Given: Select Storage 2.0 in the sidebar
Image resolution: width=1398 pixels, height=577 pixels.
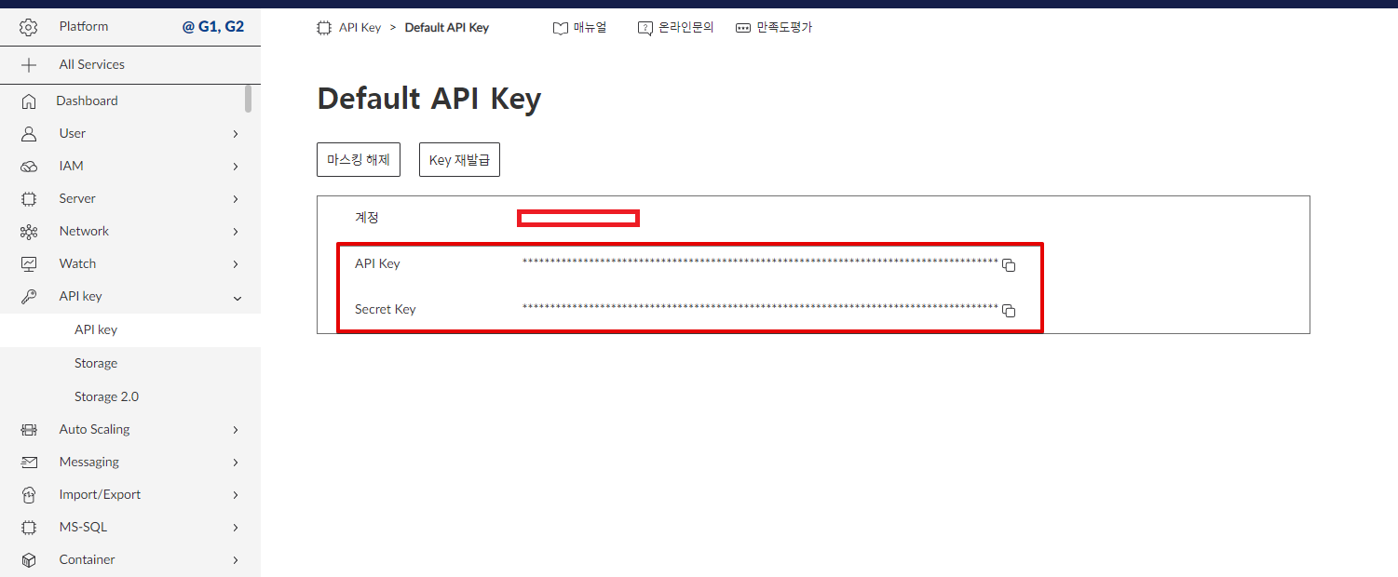Looking at the screenshot, I should 106,396.
